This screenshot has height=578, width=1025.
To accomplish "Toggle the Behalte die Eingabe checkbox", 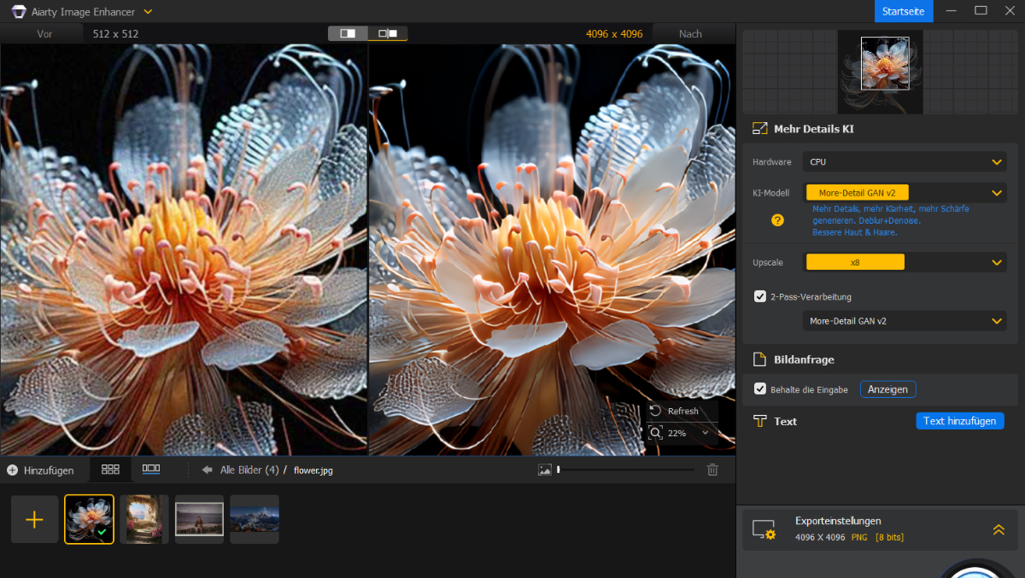I will coord(760,389).
